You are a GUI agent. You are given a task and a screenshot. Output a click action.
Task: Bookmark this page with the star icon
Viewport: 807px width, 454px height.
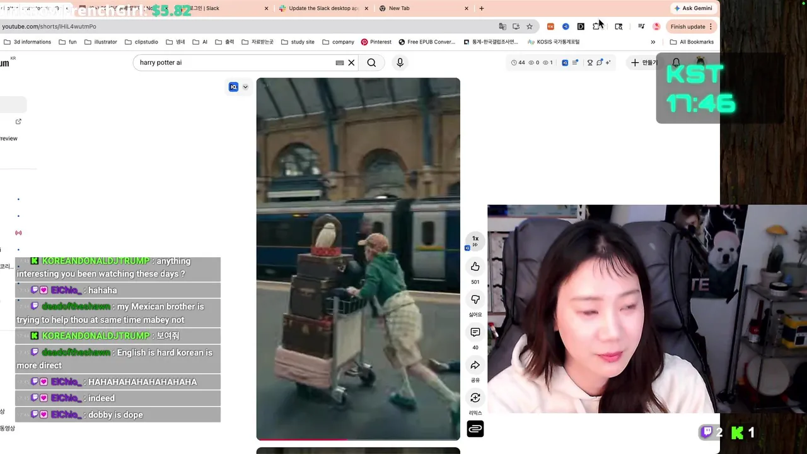530,26
